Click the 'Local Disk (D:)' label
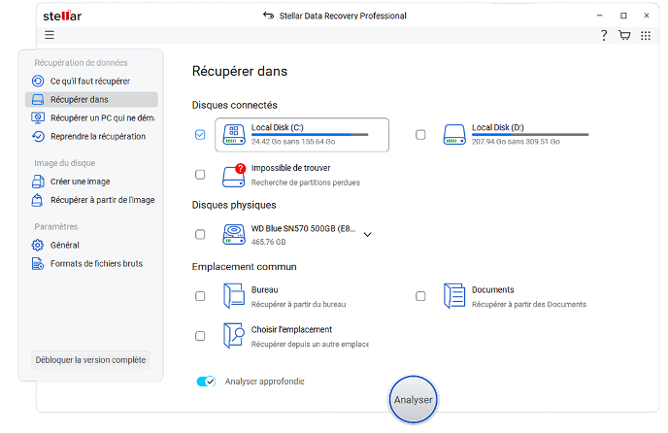The width and height of the screenshot is (668, 433). click(498, 127)
